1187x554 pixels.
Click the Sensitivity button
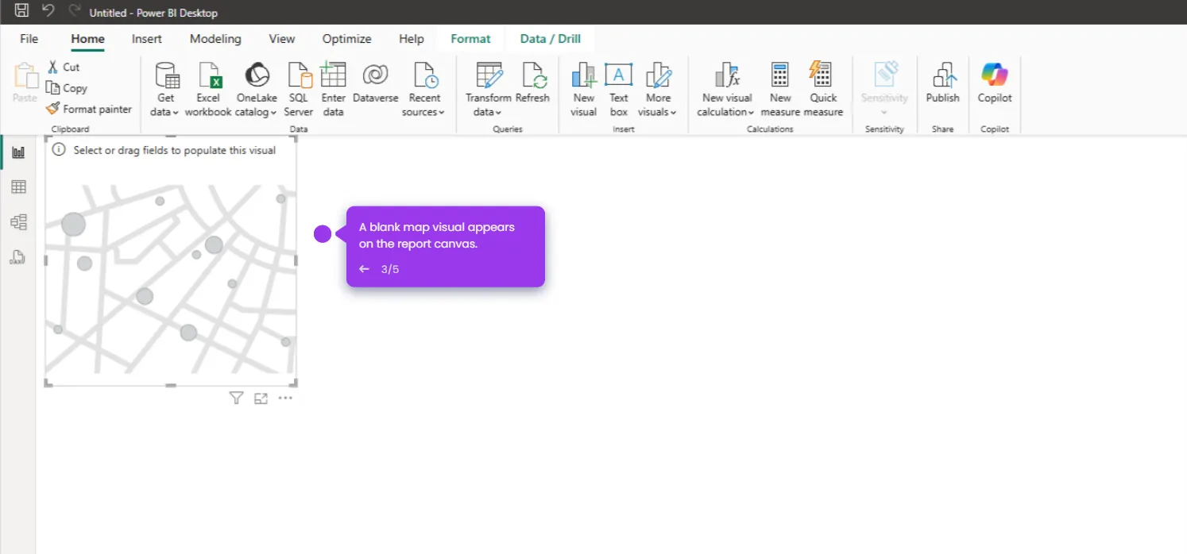[x=884, y=90]
